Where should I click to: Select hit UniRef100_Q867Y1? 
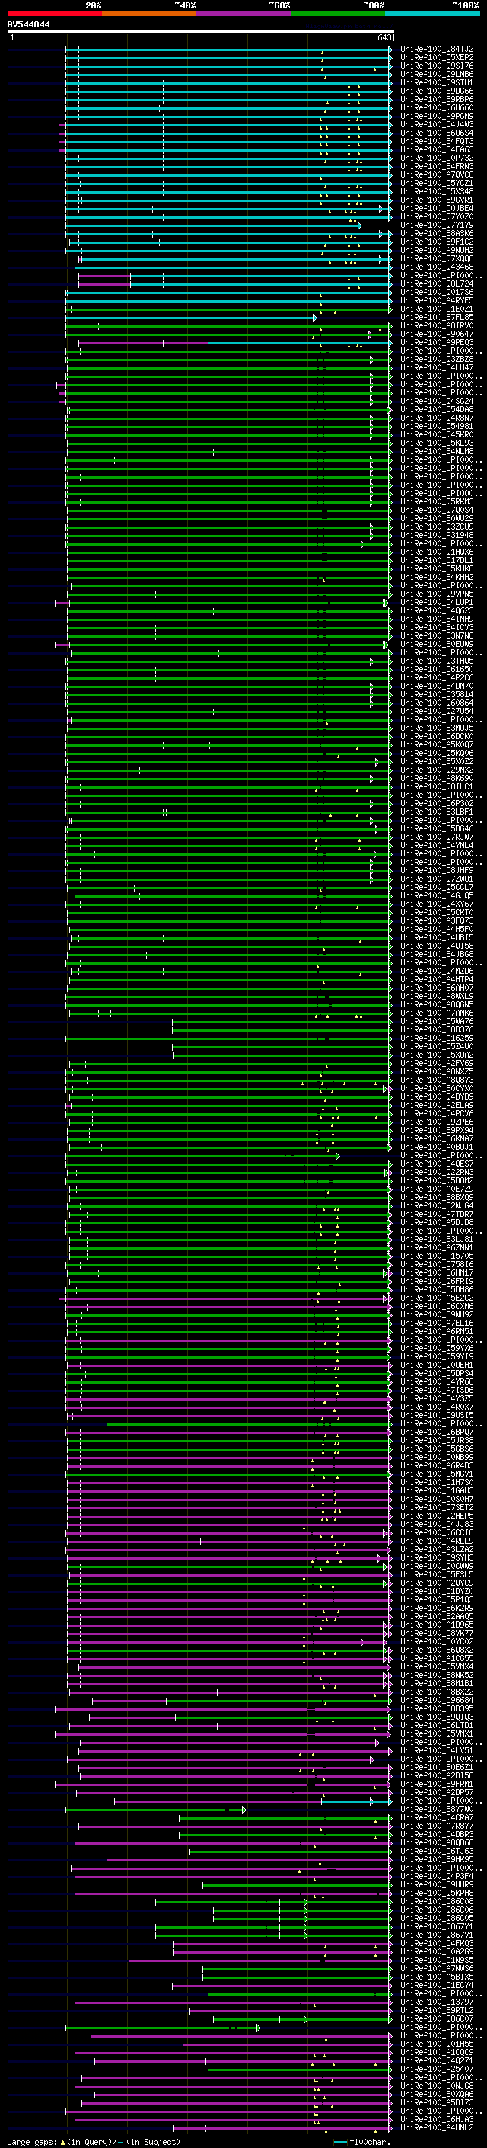[x=436, y=1927]
